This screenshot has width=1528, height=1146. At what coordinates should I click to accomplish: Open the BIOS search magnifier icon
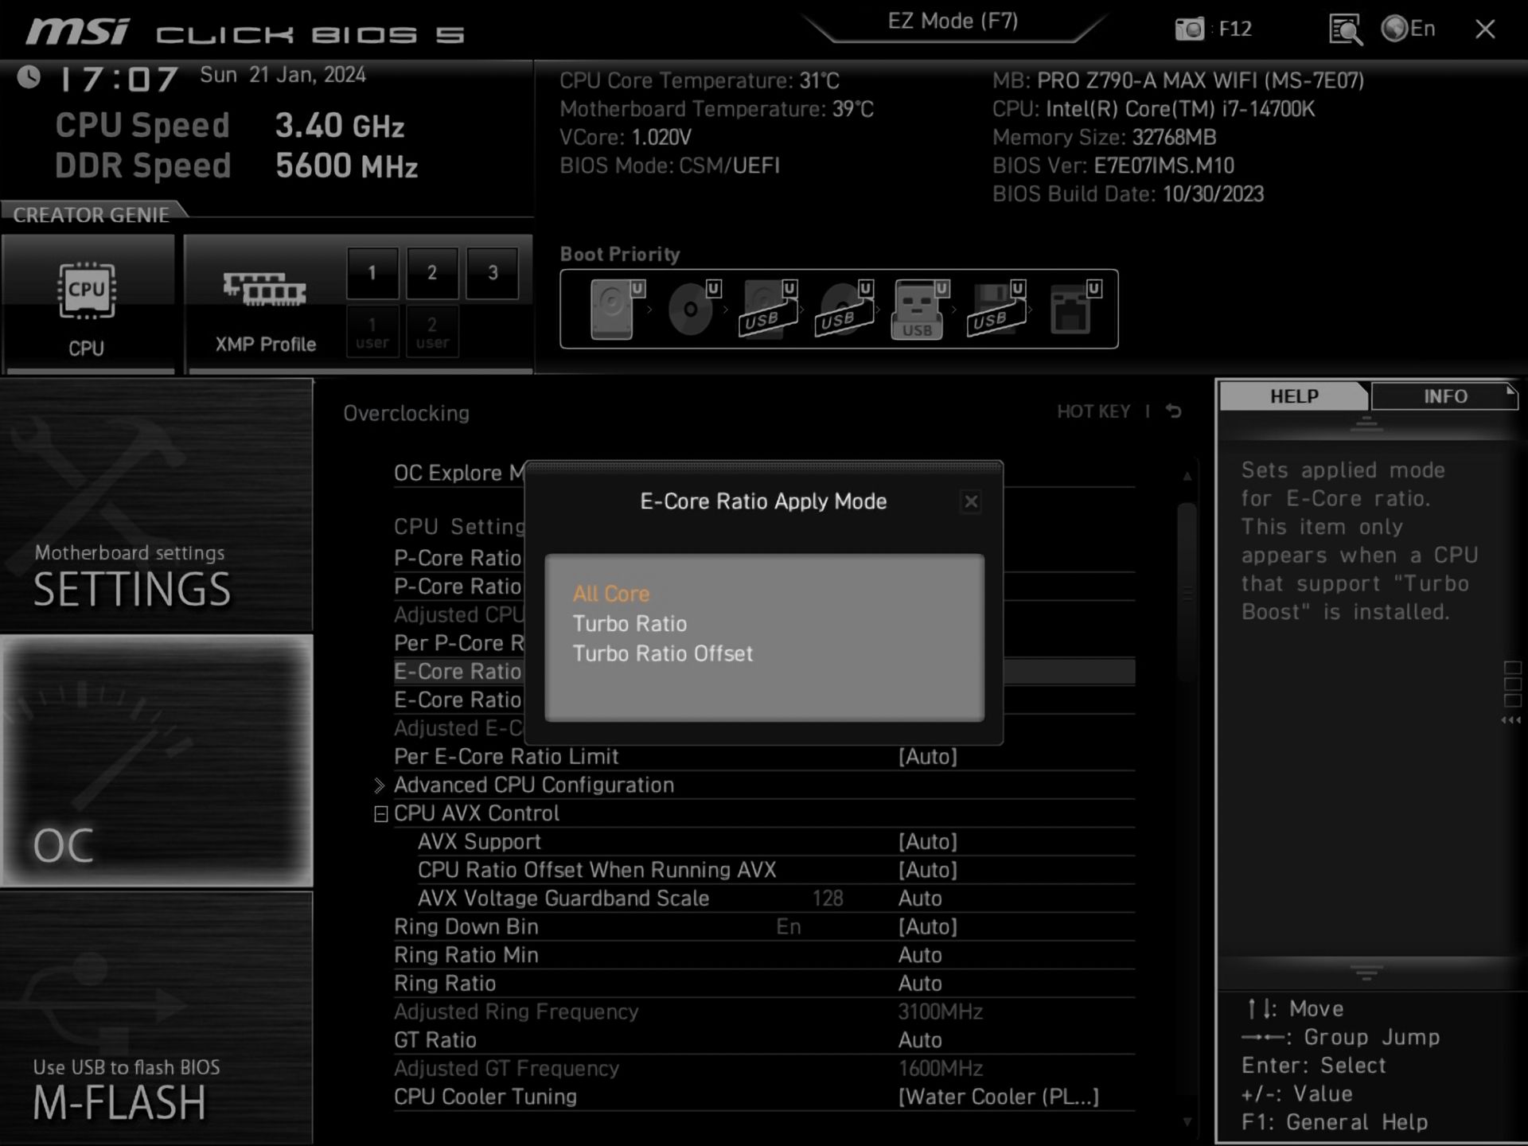point(1345,30)
